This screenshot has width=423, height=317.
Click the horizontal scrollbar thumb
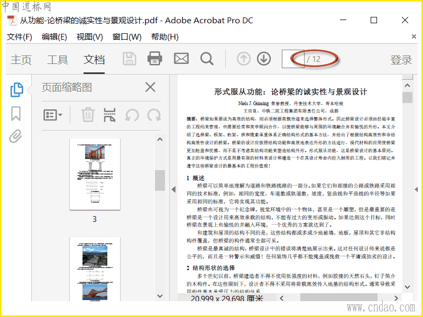coord(339,297)
